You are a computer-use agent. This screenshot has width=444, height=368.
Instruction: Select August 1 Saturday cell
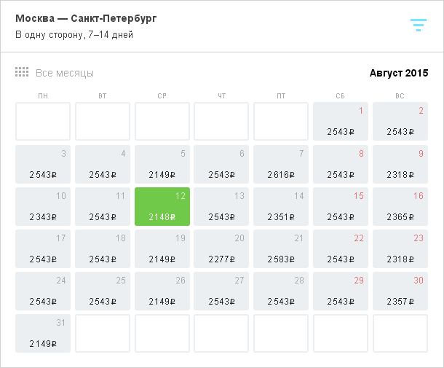(341, 122)
